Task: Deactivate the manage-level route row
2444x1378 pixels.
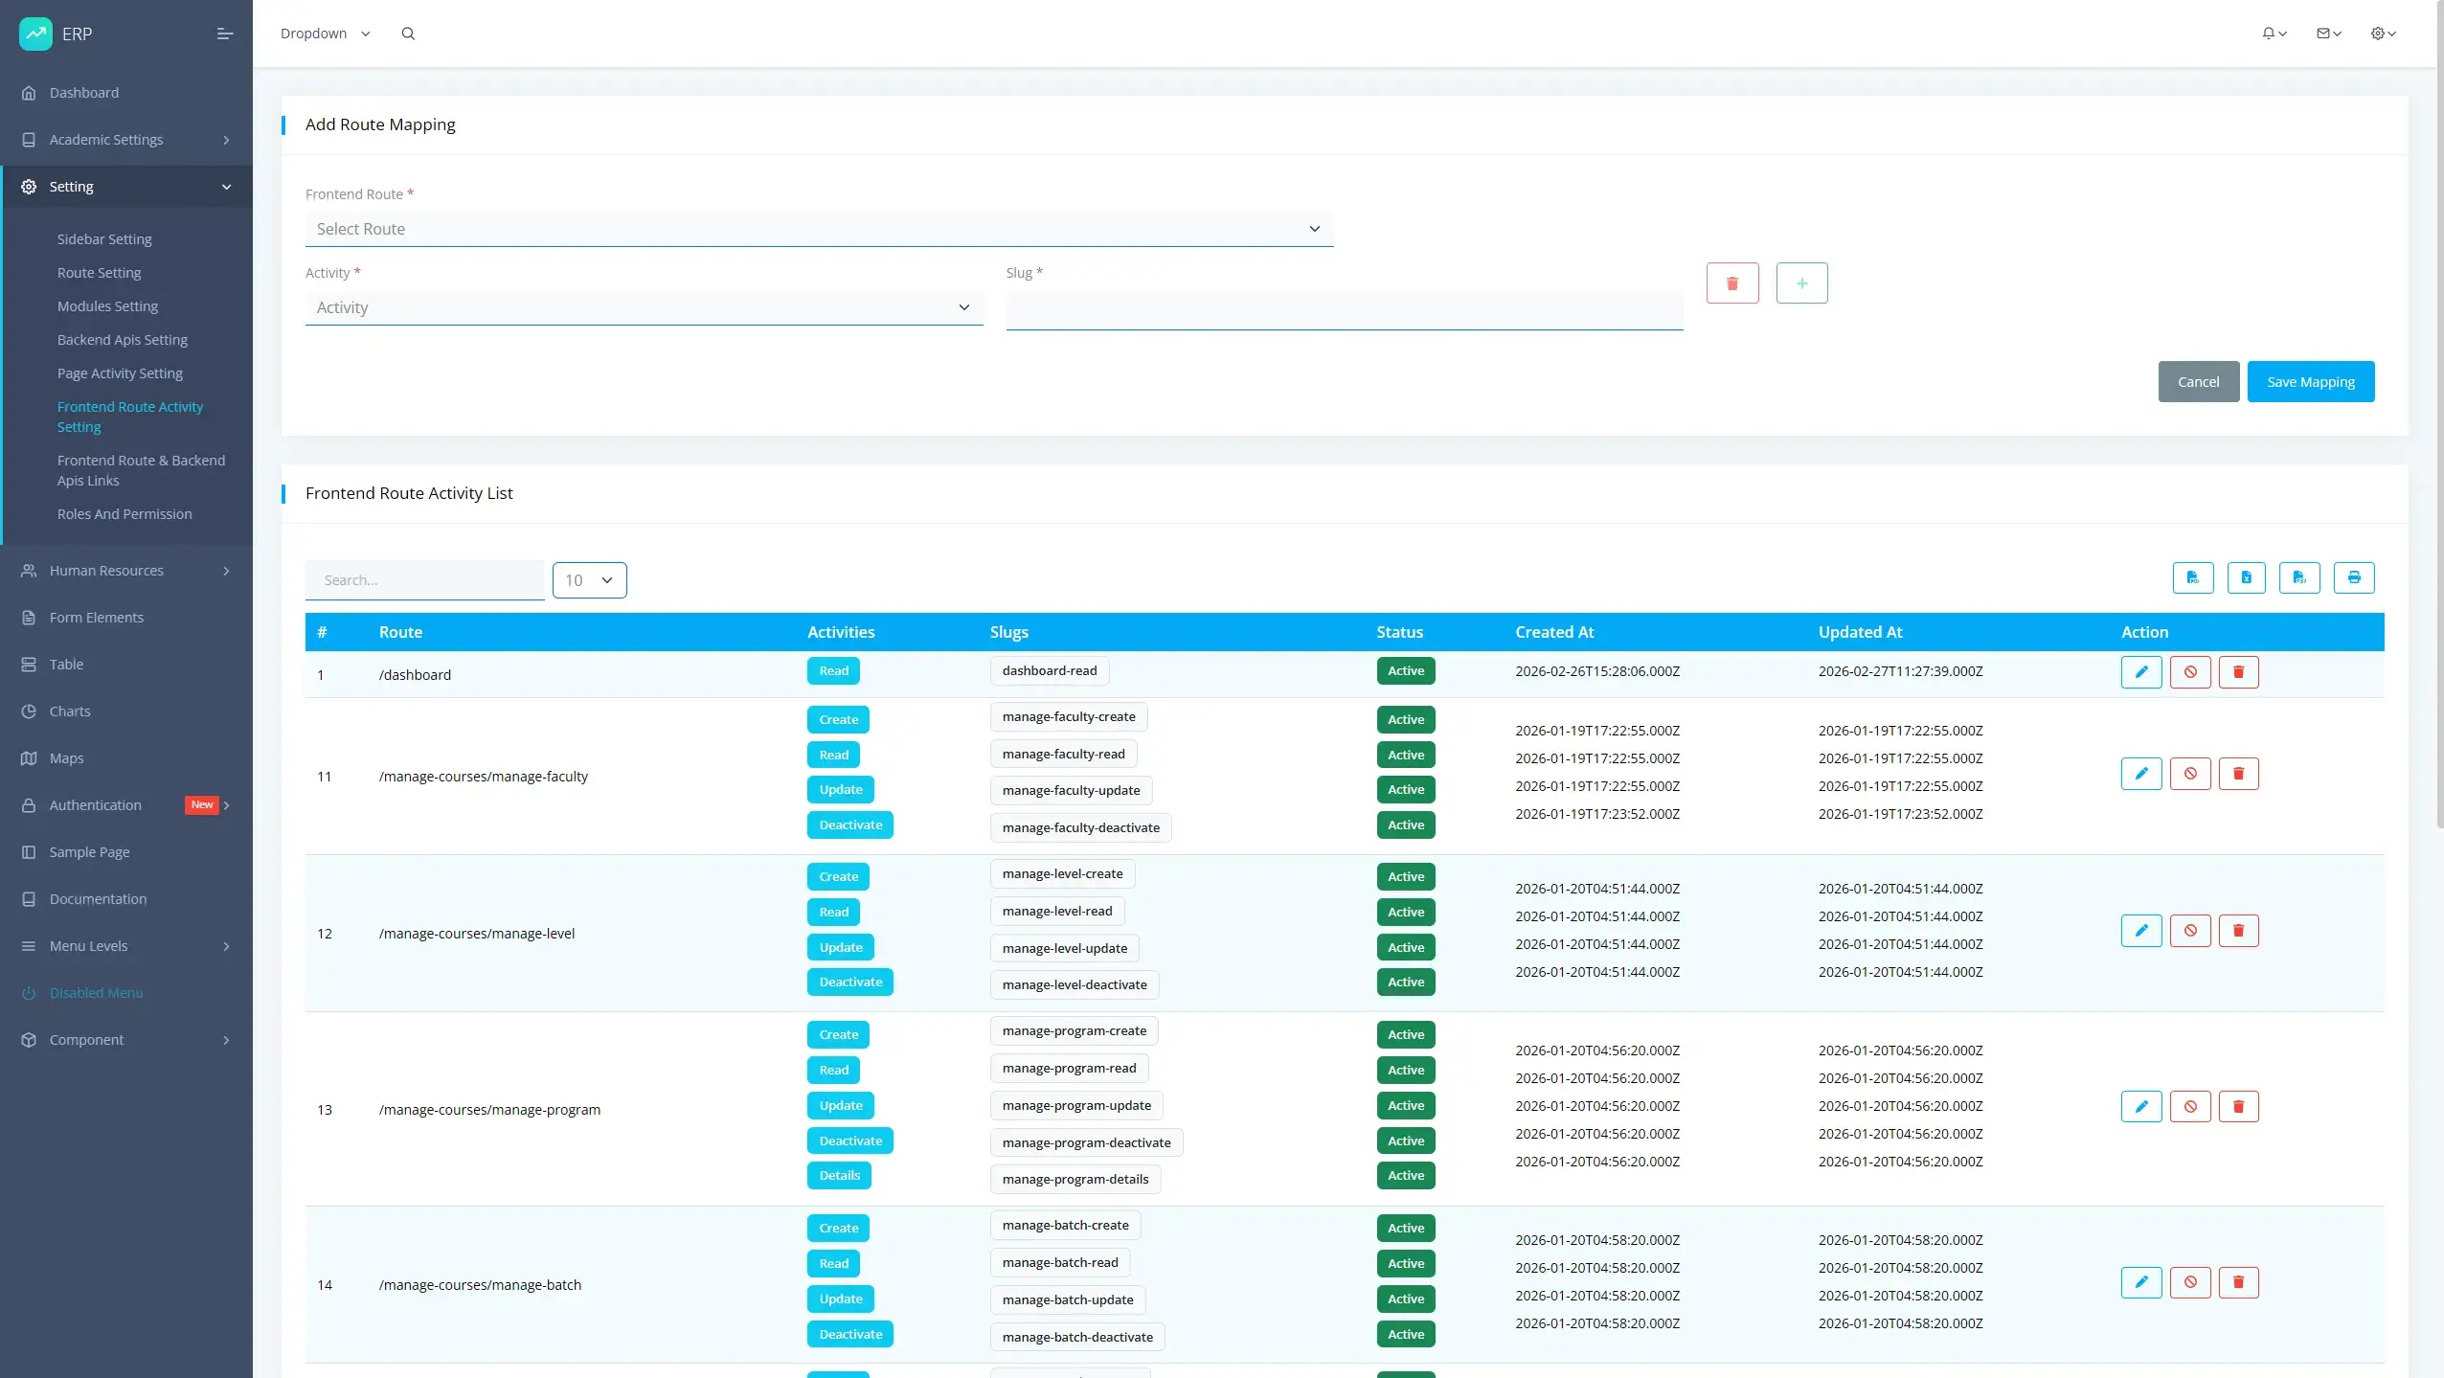Action: click(2190, 930)
